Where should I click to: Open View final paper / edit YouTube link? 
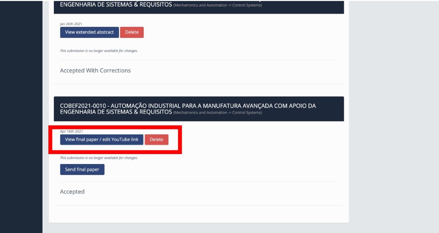coord(102,140)
